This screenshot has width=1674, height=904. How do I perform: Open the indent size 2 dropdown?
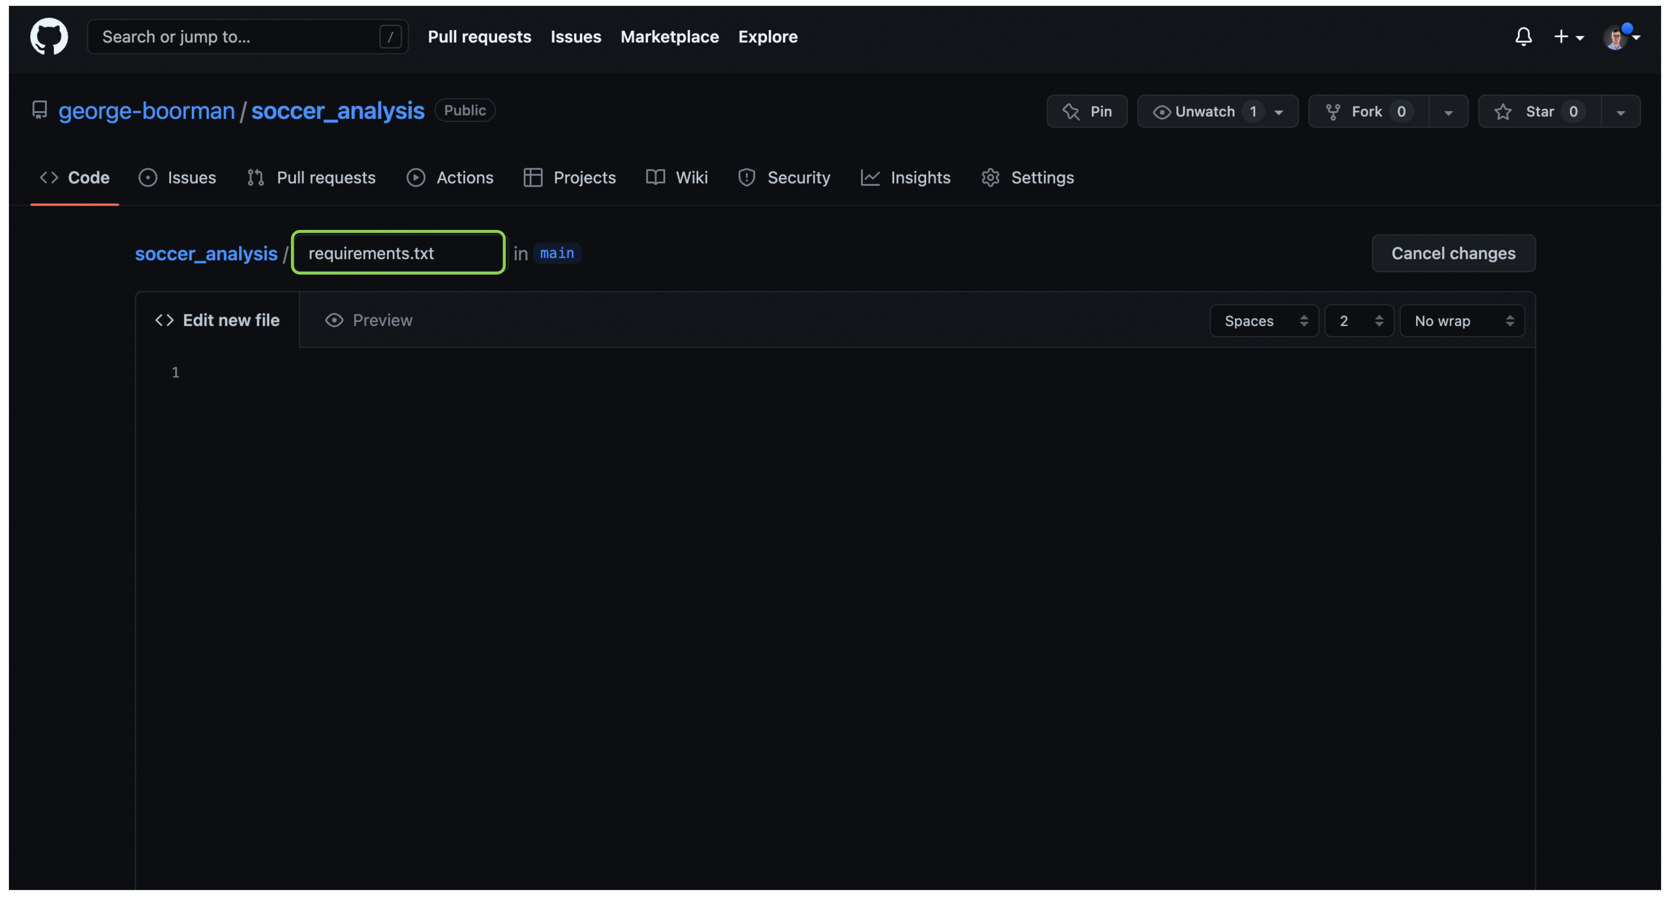1359,321
